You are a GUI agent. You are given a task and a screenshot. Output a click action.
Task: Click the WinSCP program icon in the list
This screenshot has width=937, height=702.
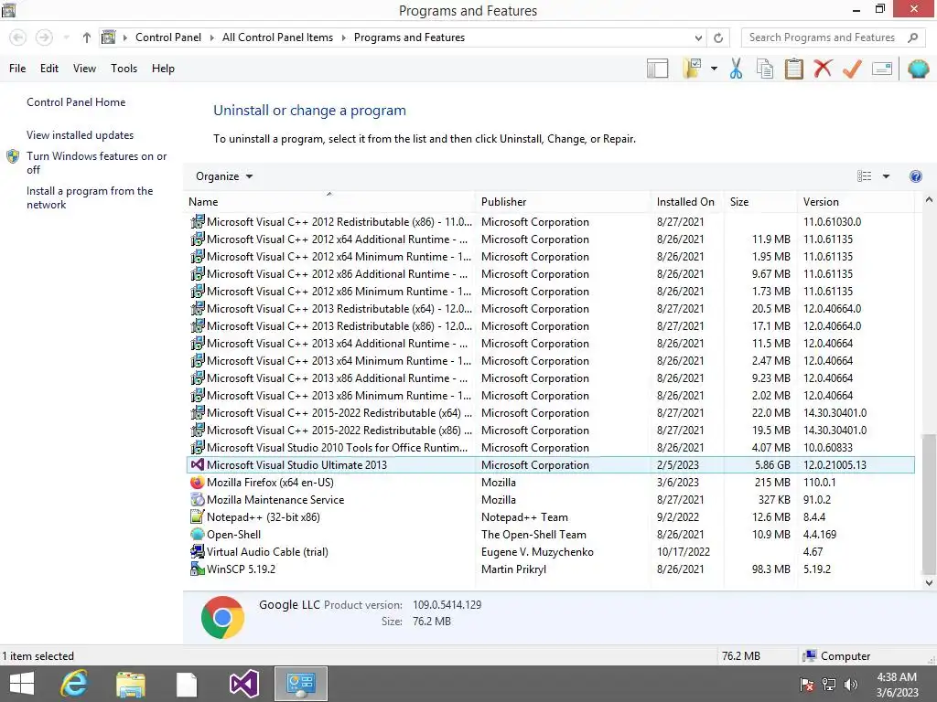coord(198,569)
